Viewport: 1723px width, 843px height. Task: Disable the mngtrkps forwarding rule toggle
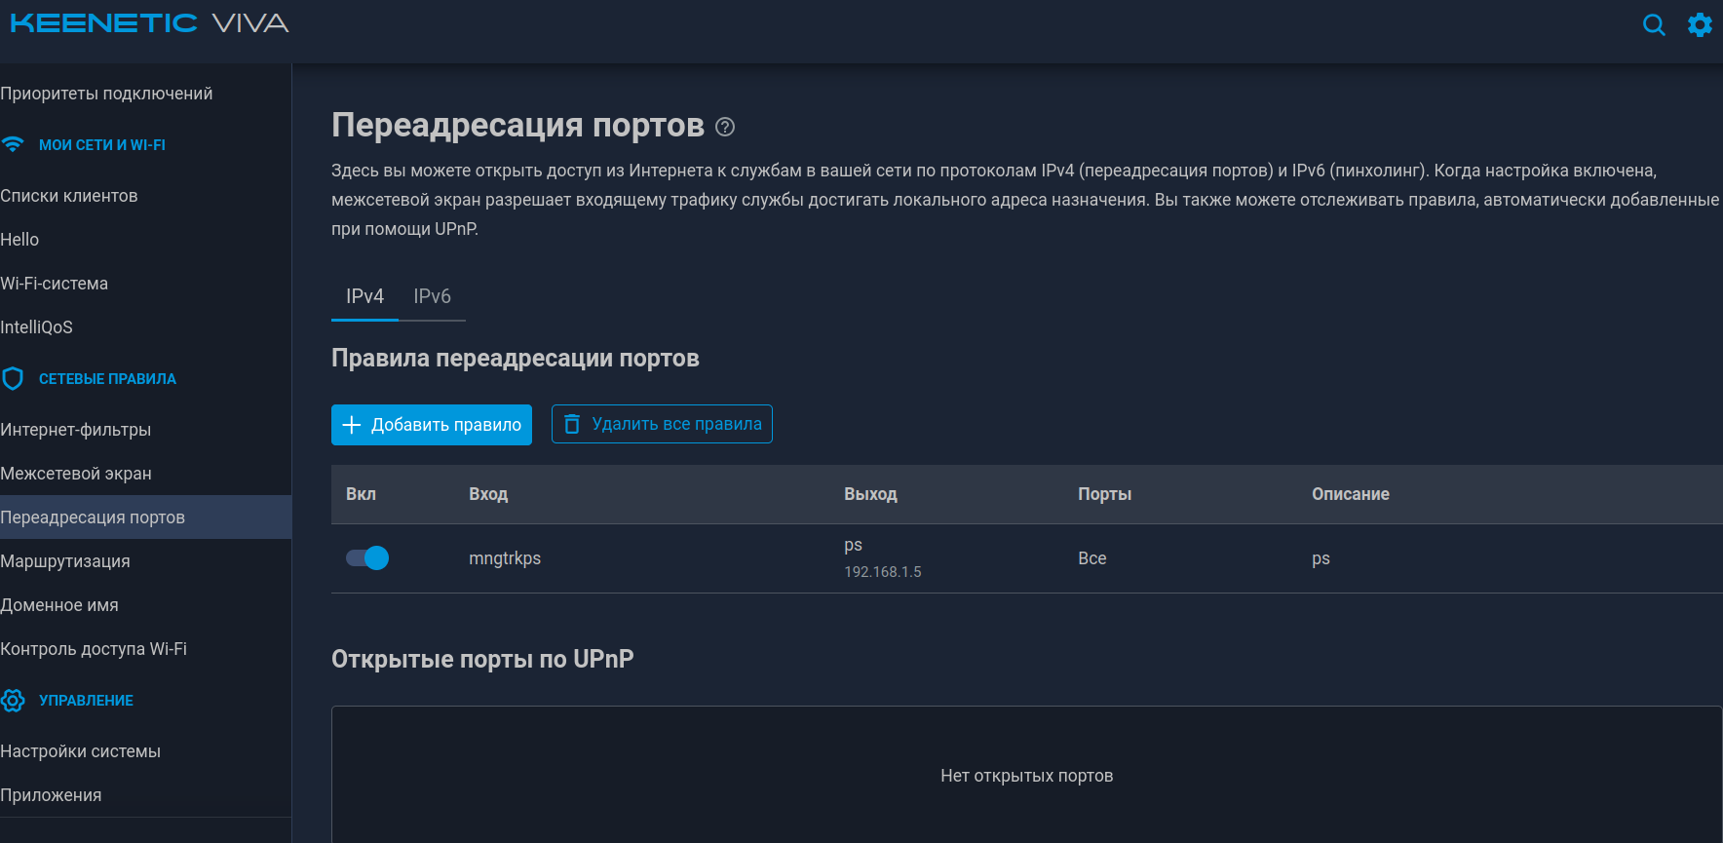coord(367,558)
